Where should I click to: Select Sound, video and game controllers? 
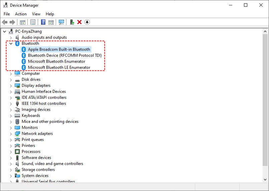point(52,164)
